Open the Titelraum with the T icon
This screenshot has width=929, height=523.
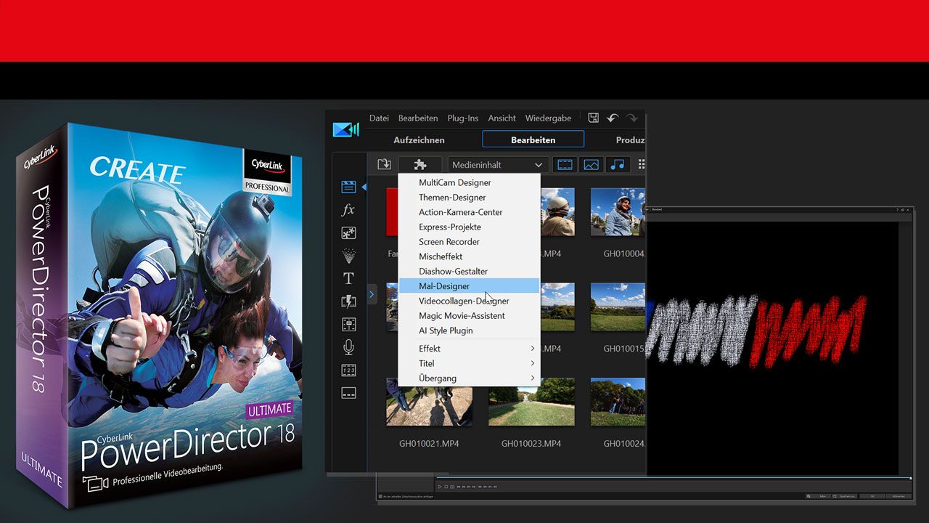[x=348, y=278]
